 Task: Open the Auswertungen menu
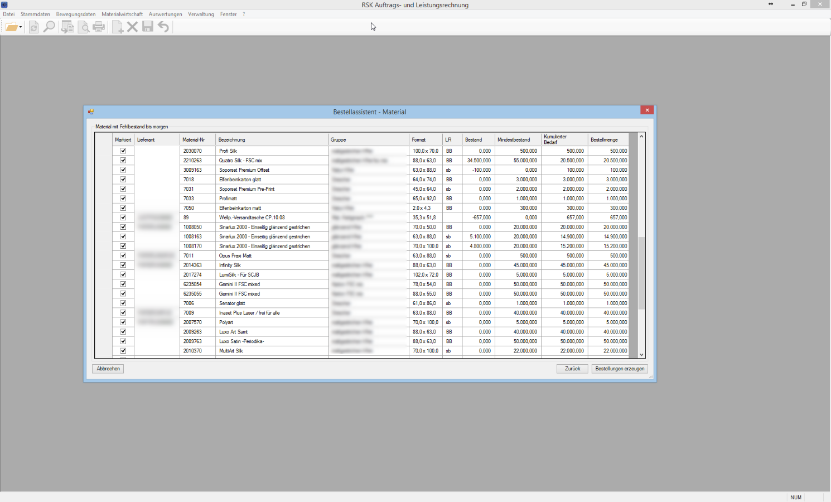(x=165, y=15)
